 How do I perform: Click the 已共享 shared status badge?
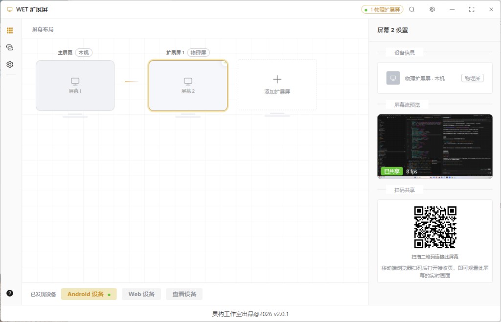pos(392,172)
